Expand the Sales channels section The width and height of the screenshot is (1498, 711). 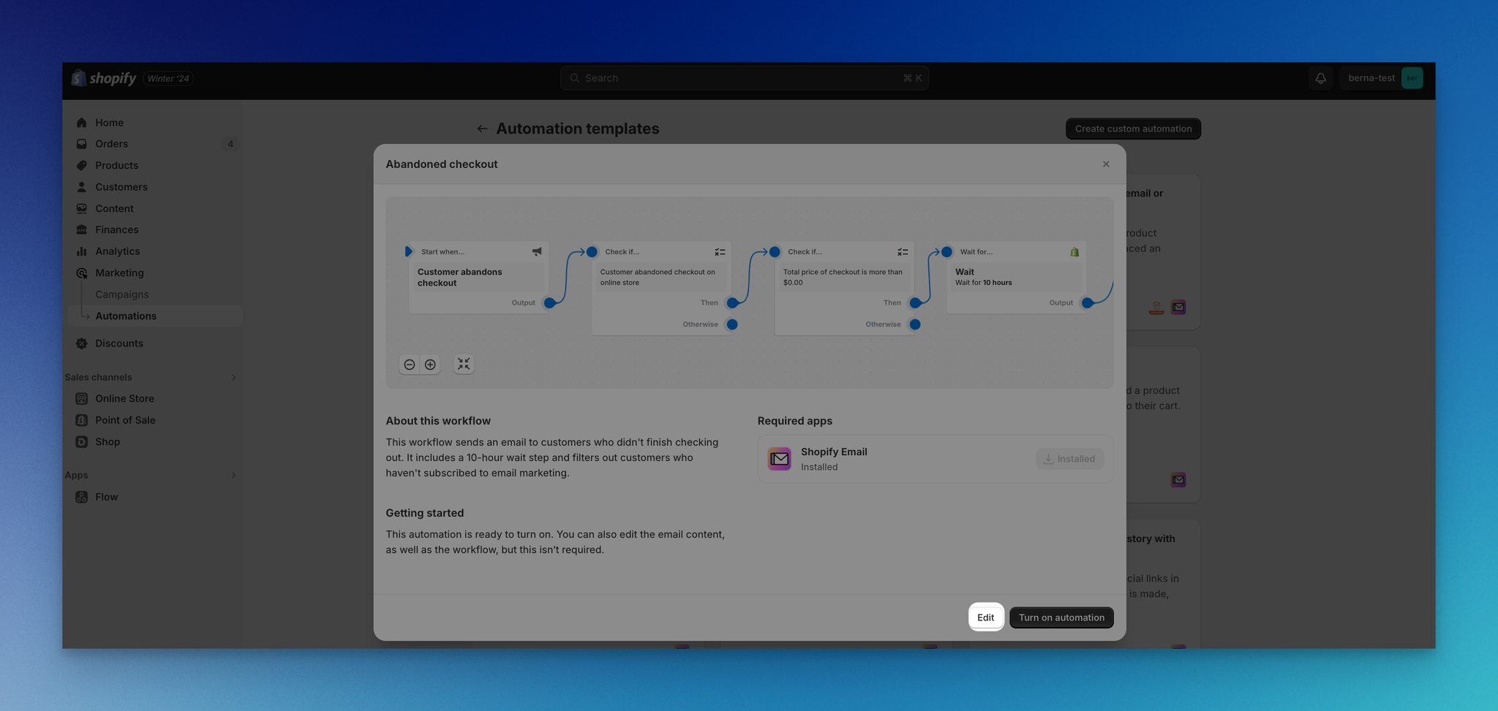click(x=233, y=377)
